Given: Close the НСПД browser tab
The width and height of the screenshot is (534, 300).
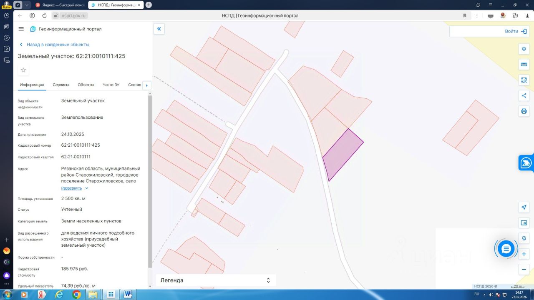Looking at the screenshot, I should 140,5.
